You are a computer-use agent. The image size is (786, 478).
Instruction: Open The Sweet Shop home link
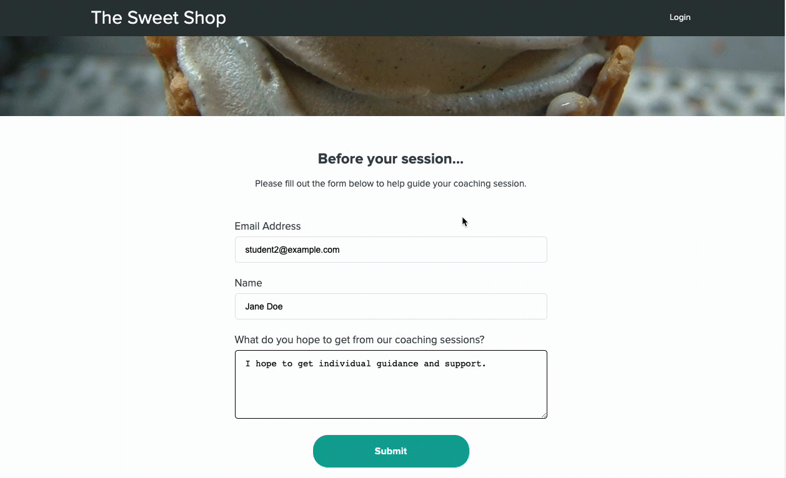[x=158, y=17]
